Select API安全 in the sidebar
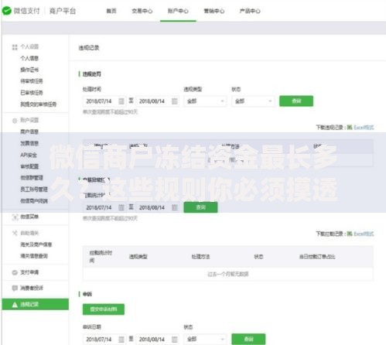This screenshot has width=386, height=345. click(x=29, y=155)
